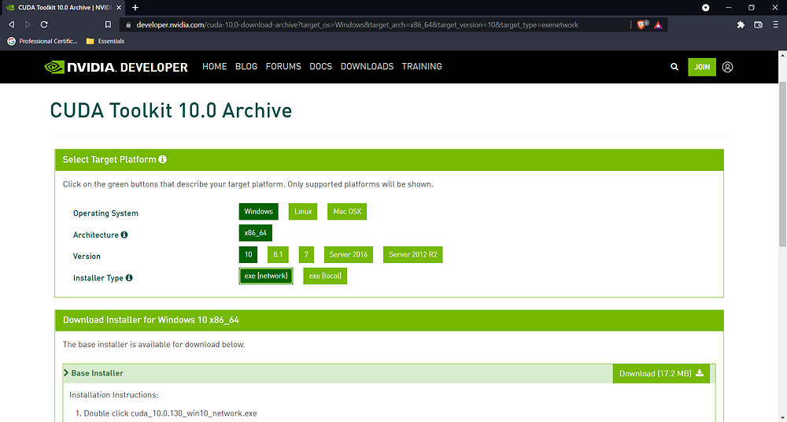
Task: Reload the page with the refresh icon
Action: (x=44, y=24)
